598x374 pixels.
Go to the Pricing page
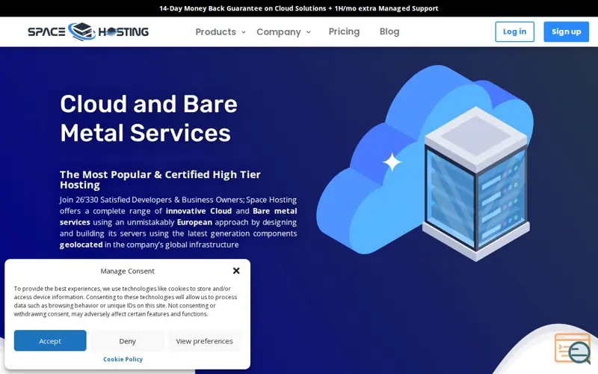tap(344, 31)
